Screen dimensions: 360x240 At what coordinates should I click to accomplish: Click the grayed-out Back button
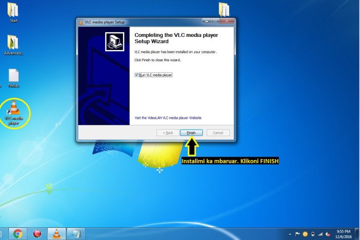(168, 133)
